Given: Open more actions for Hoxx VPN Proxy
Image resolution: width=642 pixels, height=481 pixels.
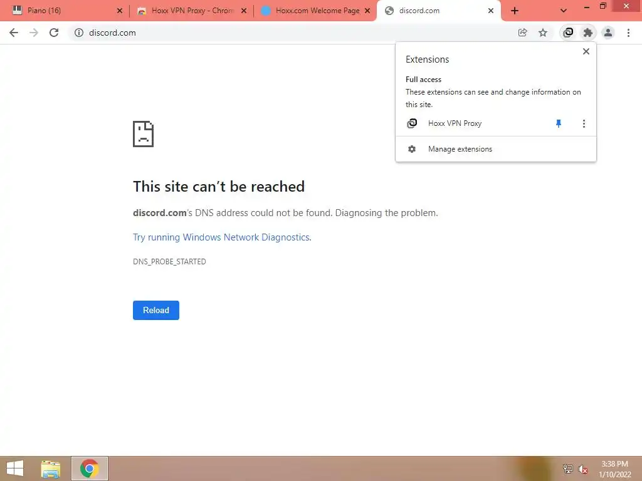Looking at the screenshot, I should click(x=584, y=123).
